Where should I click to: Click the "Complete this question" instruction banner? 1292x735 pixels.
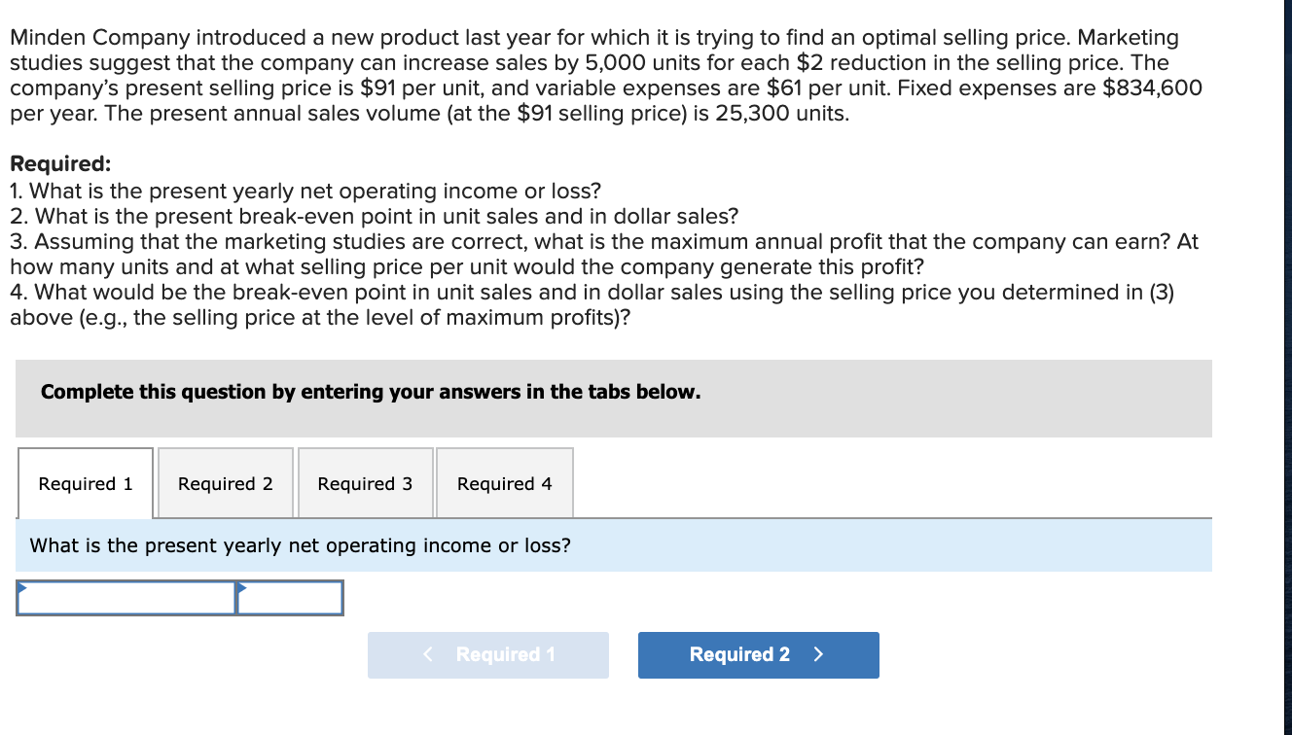[x=371, y=392]
